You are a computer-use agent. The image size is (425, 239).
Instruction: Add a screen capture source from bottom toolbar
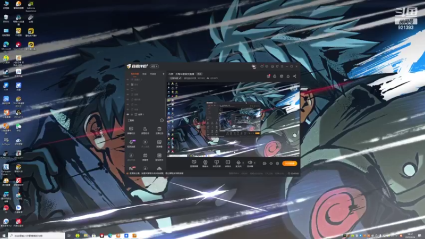194,164
